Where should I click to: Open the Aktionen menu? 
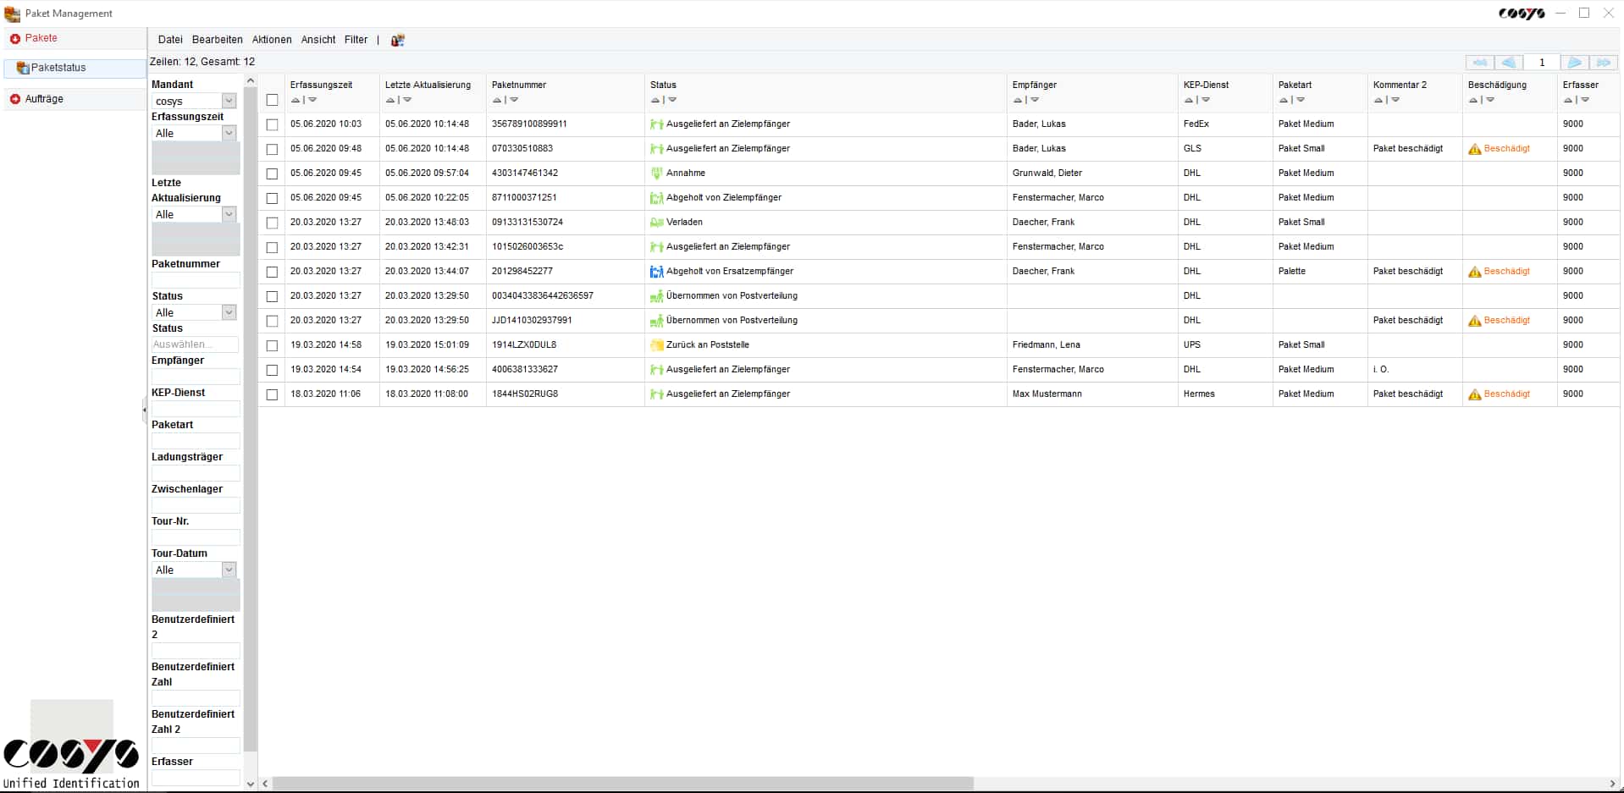pos(271,40)
